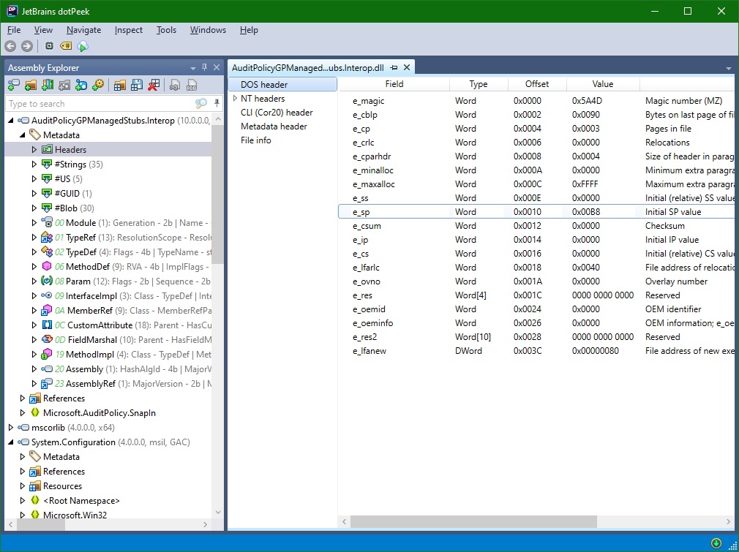
Task: Click the Open assembly icon in Assembly Explorer
Action: pyautogui.click(x=14, y=86)
